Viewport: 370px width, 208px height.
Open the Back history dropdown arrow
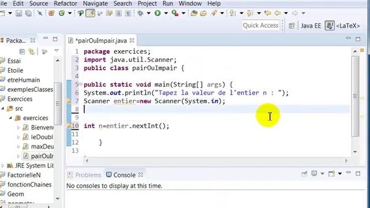(x=286, y=13)
